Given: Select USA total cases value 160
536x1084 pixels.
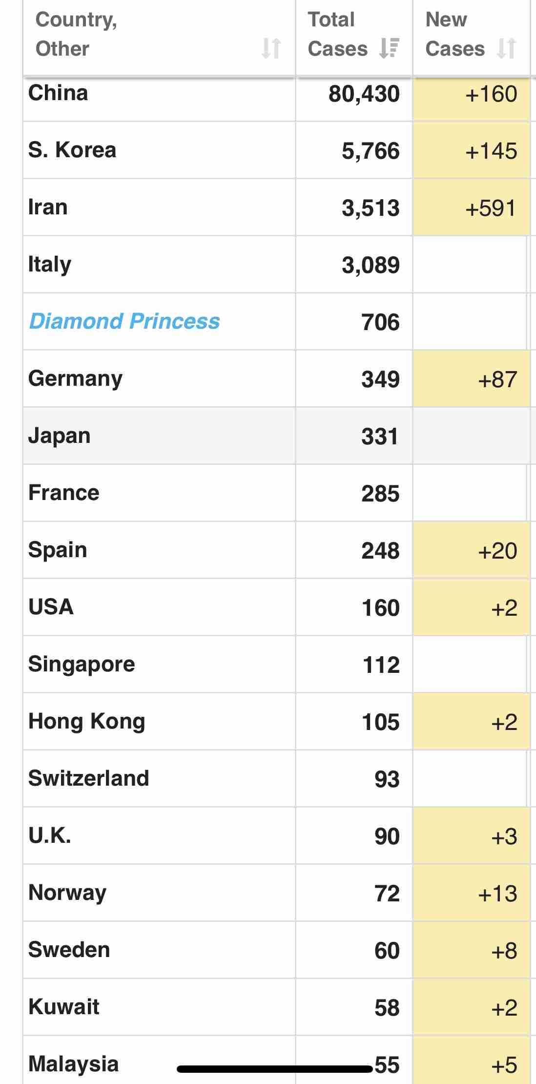Looking at the screenshot, I should click(381, 608).
